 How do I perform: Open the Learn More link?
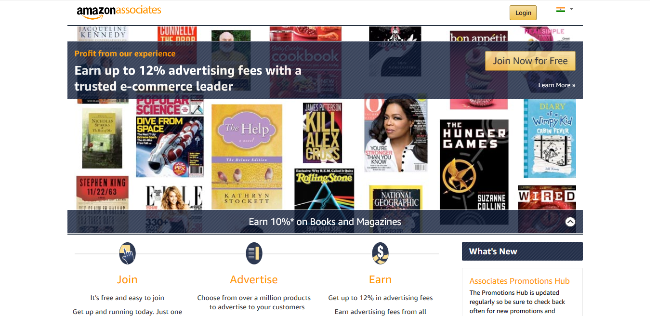coord(557,85)
